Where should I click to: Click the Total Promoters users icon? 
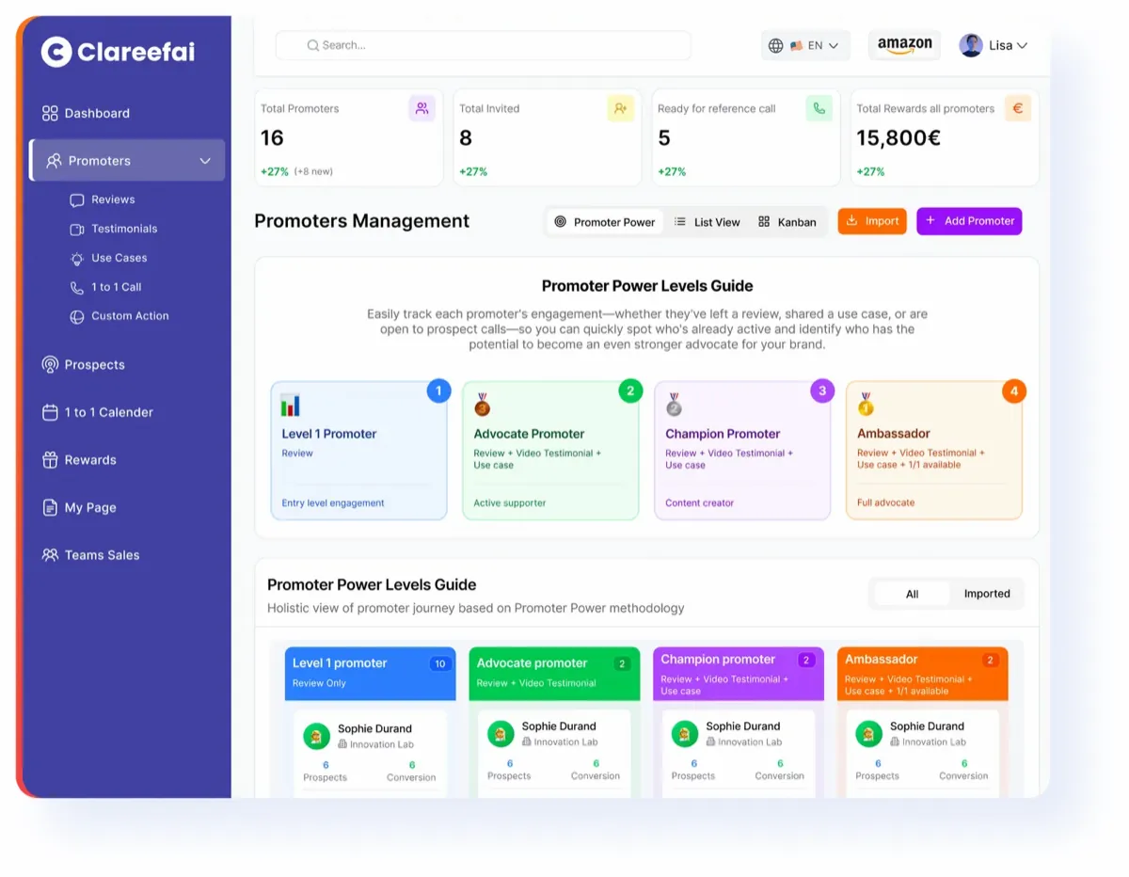422,108
